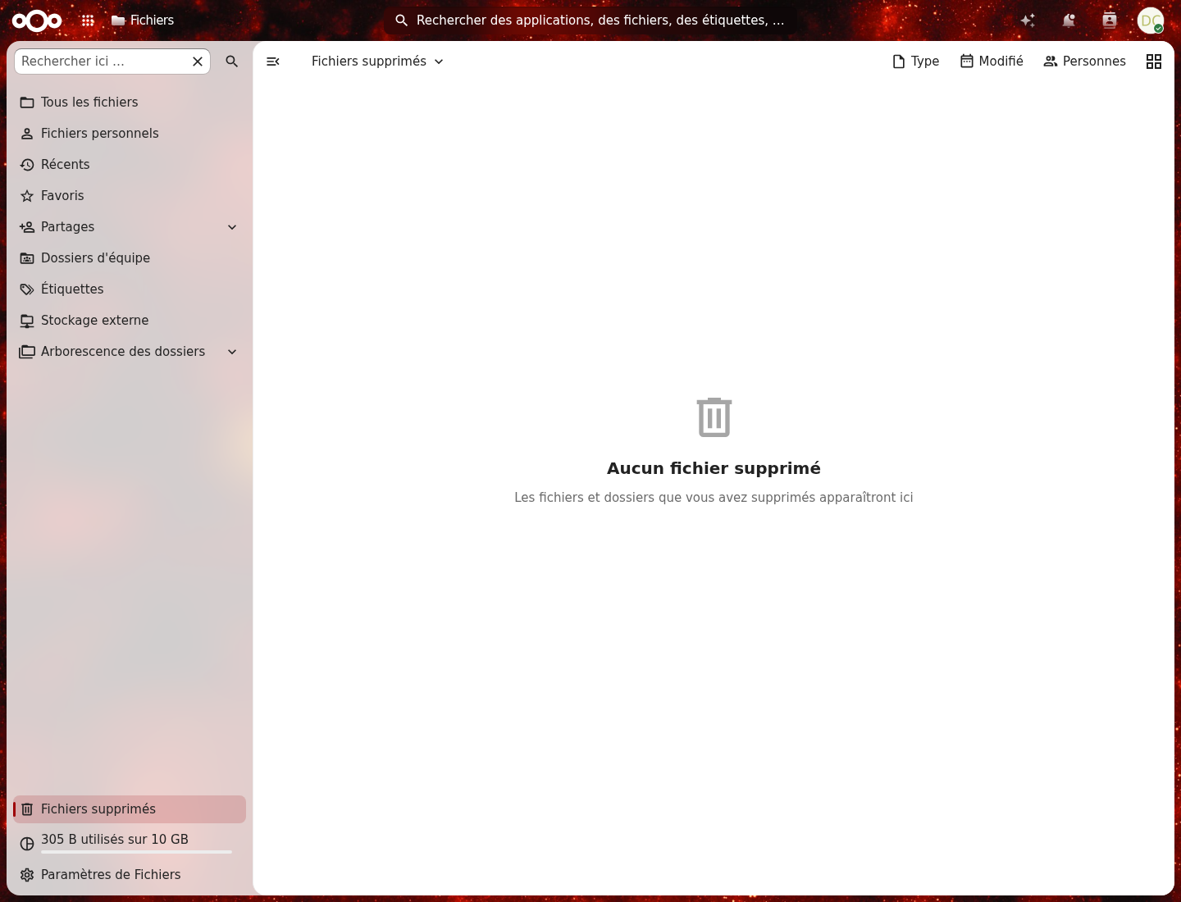The width and height of the screenshot is (1181, 902).
Task: Click the unified search bar
Action: pyautogui.click(x=590, y=20)
